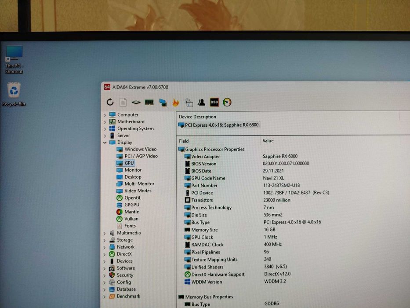The width and height of the screenshot is (410, 308).
Task: Click the CPU chip toolbar icon
Action: point(136,102)
